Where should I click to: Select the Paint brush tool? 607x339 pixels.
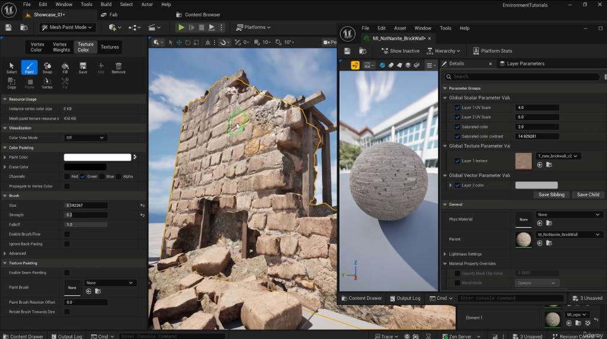tap(29, 68)
